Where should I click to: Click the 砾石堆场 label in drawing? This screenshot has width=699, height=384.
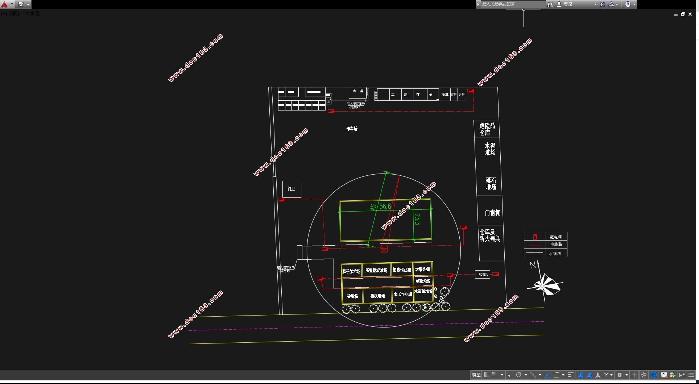tap(491, 184)
